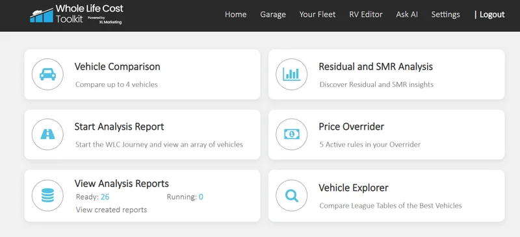Click the banknote icon for Price Overrider
The height and width of the screenshot is (237, 520).
[x=291, y=134]
